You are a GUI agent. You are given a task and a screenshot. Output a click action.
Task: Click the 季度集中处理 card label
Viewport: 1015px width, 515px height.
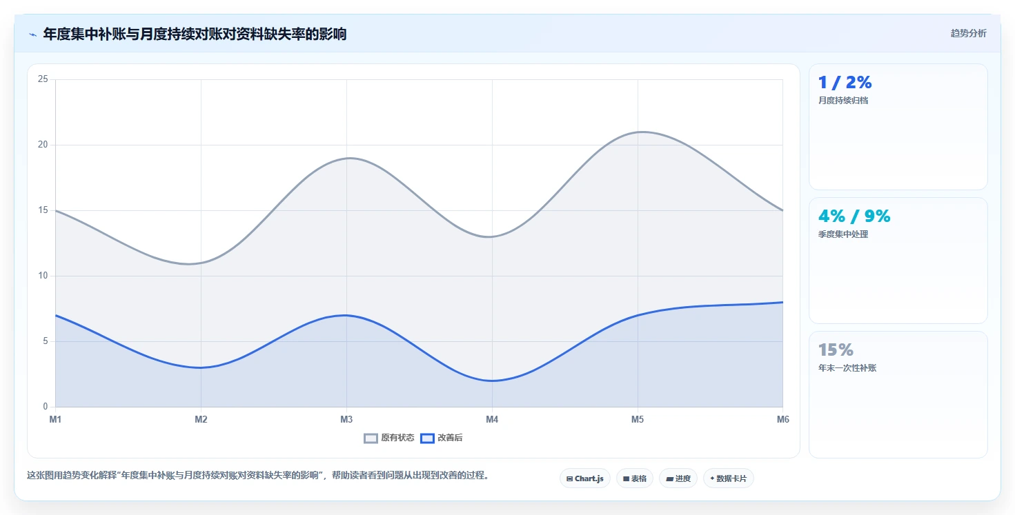(x=843, y=234)
